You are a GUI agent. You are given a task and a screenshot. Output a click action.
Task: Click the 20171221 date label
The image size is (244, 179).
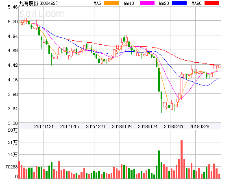tap(96, 127)
